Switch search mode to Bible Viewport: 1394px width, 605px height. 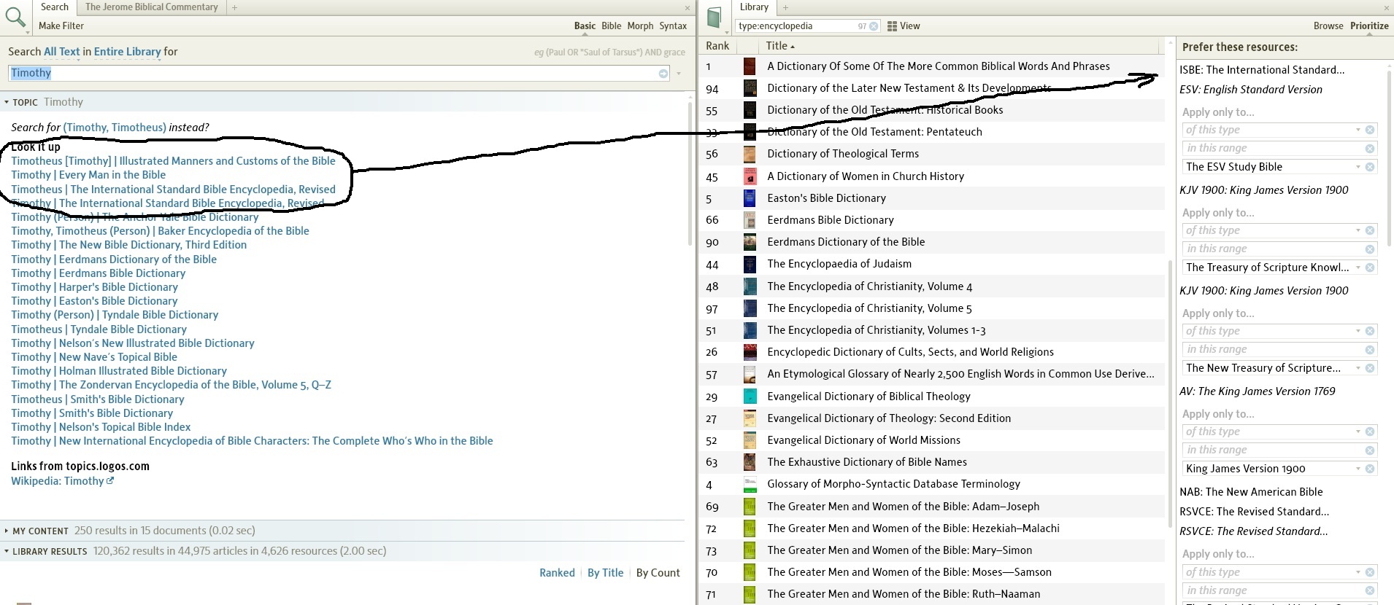tap(612, 26)
